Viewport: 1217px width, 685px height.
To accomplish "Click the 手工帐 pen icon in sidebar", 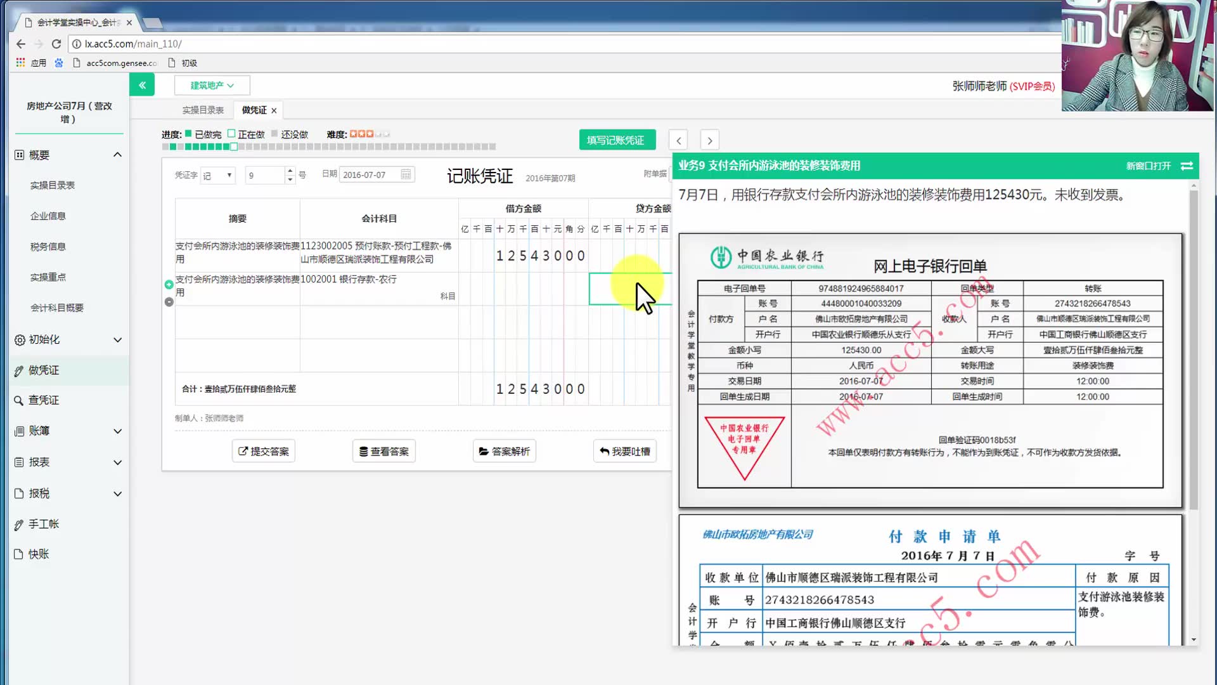I will (19, 524).
